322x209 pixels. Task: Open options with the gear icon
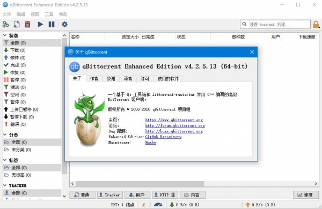click(64, 25)
